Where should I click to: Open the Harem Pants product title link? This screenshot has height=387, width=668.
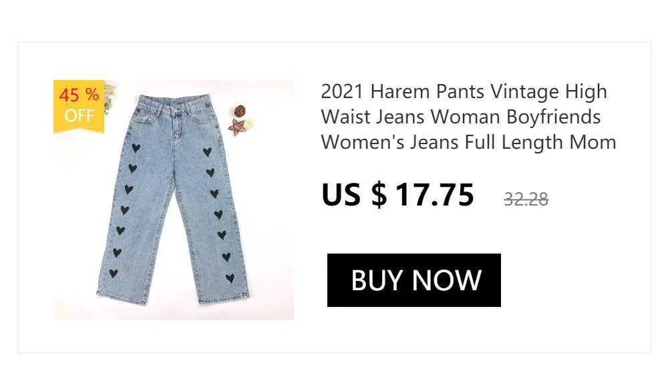tap(468, 117)
